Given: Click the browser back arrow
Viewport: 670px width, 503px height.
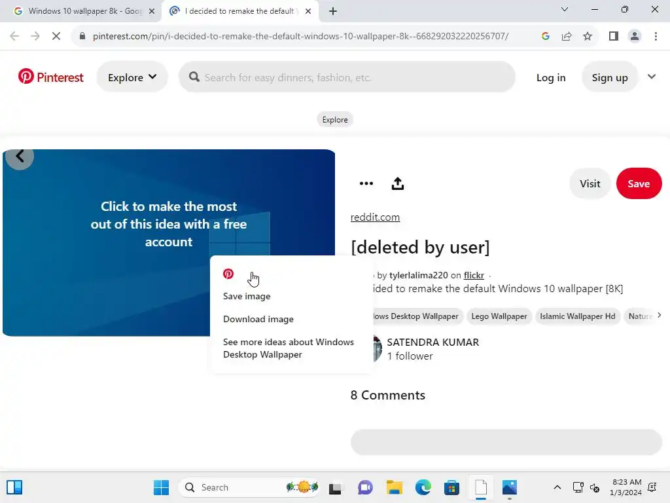Looking at the screenshot, I should point(14,37).
